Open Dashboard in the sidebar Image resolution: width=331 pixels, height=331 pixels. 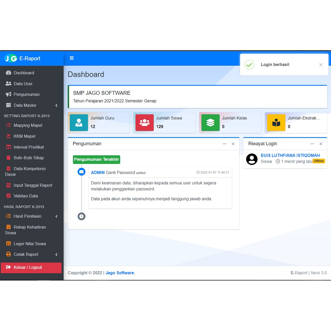[x=32, y=73]
